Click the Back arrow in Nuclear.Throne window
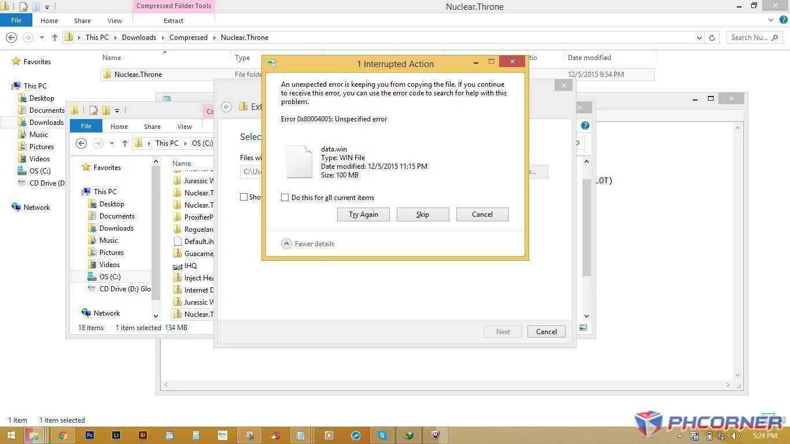The height and width of the screenshot is (444, 790). [x=11, y=37]
